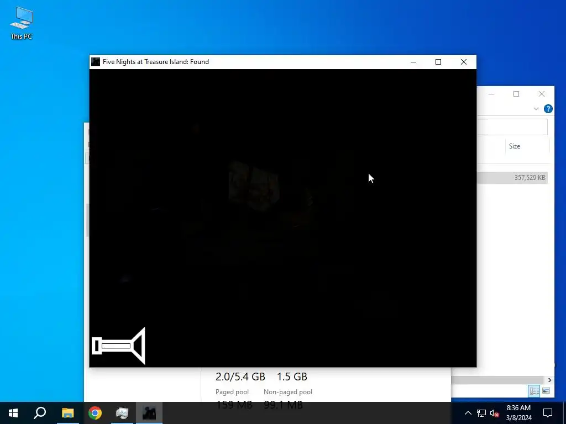Image resolution: width=566 pixels, height=424 pixels.
Task: Click the game window's title bar icon
Action: 95,62
